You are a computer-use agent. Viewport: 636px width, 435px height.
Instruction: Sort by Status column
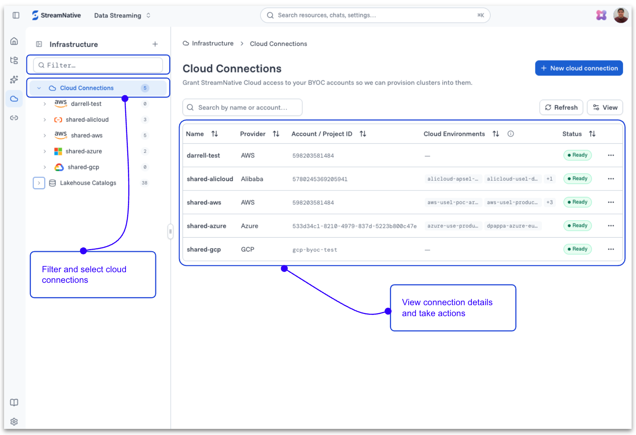coord(592,134)
